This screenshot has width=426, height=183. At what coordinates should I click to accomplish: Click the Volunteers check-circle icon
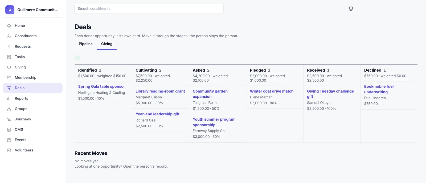pos(9,150)
